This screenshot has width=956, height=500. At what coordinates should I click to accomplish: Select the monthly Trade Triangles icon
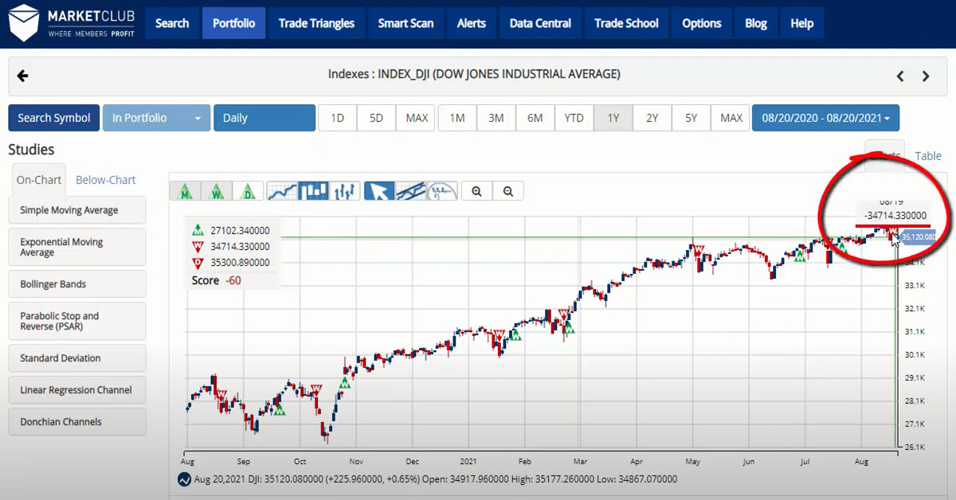(x=185, y=190)
